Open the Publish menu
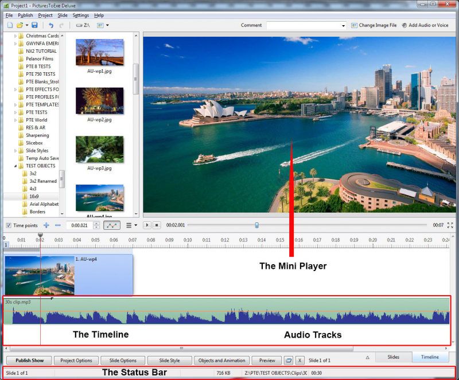Screen dimensions: 459x380 [x=25, y=15]
